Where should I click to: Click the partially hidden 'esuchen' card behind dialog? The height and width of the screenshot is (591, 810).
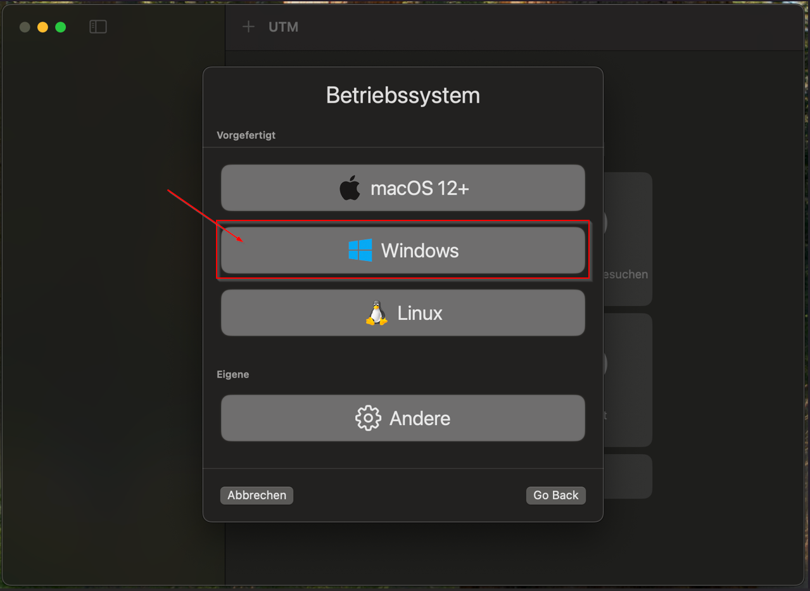point(627,239)
